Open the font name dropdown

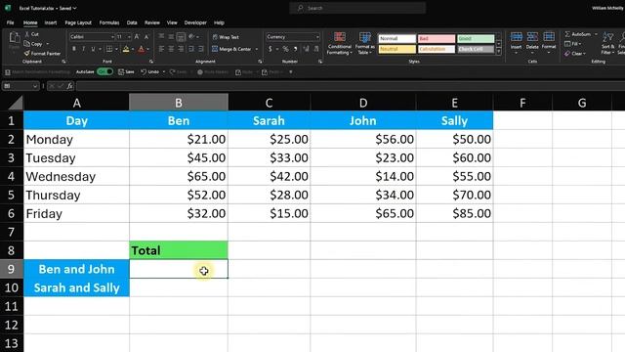click(112, 37)
